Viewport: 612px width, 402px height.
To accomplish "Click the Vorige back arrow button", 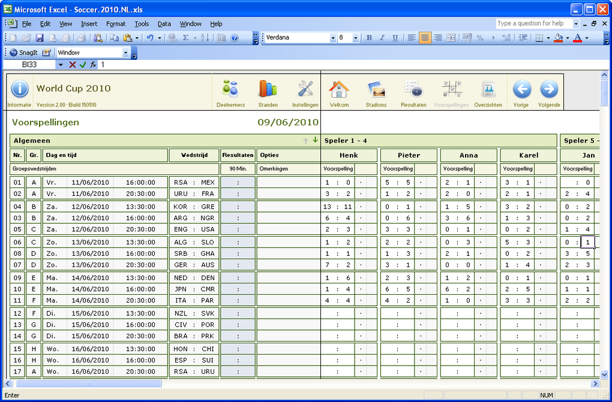I will click(521, 89).
